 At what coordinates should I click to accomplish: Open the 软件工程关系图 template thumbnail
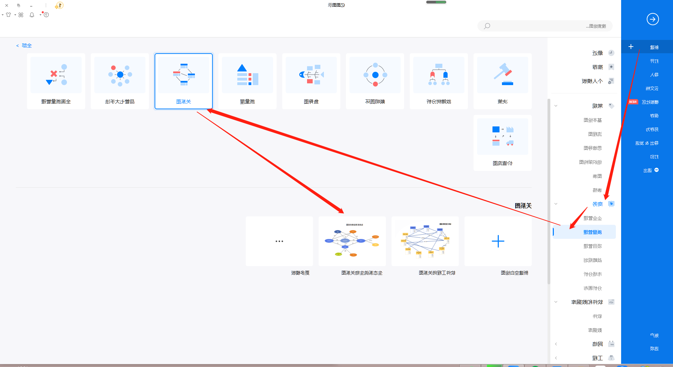(425, 241)
